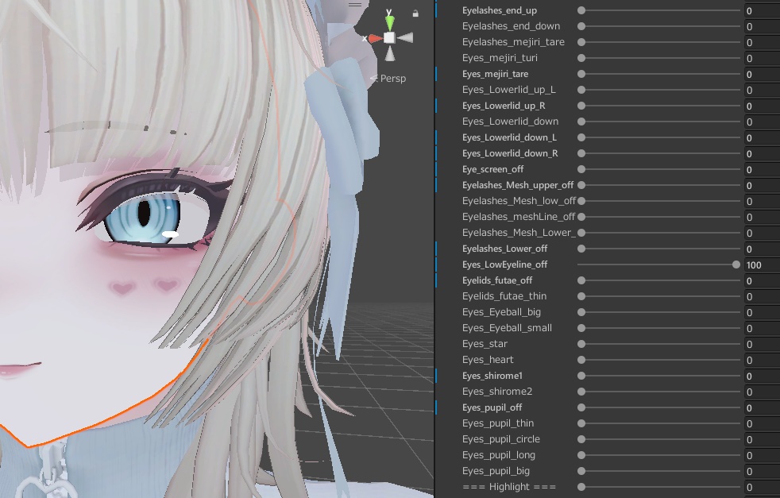Select the Eyes_Lowerlid_down_R label
Viewport: 780px width, 498px height.
(510, 154)
